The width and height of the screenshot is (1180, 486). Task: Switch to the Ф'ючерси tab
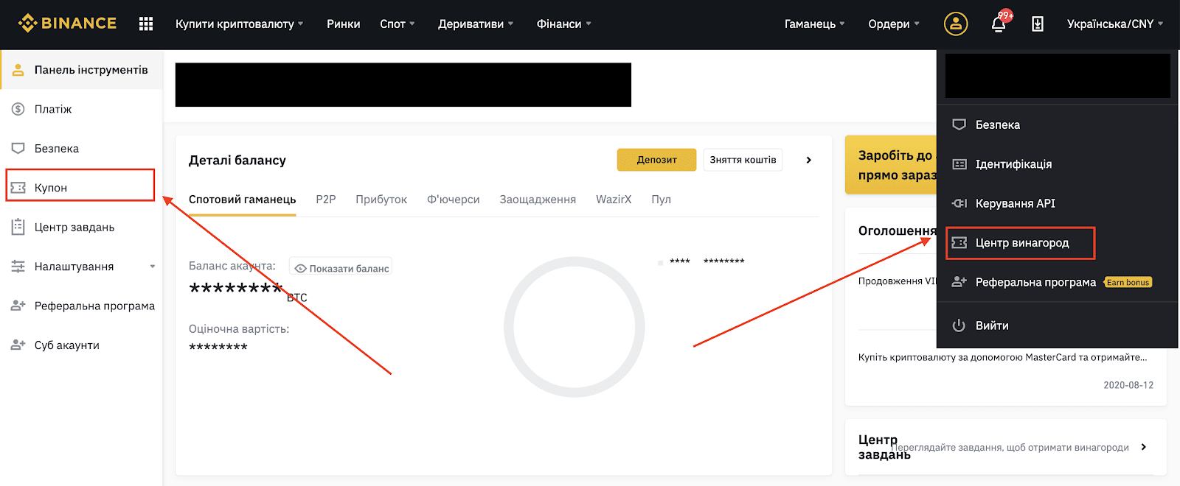coord(454,200)
